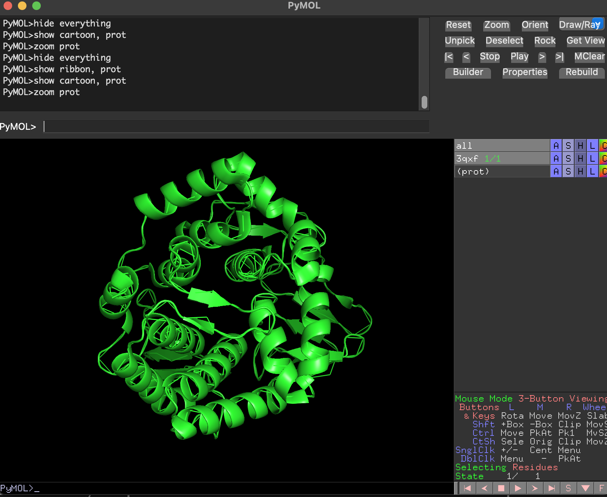Jump to first frame in bottom playback bar
Screen dimensions: 607x497
click(467, 488)
